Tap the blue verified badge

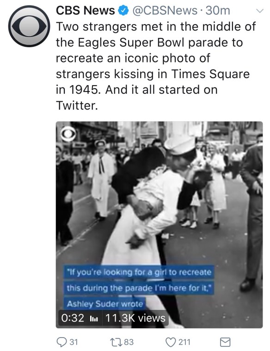point(123,11)
